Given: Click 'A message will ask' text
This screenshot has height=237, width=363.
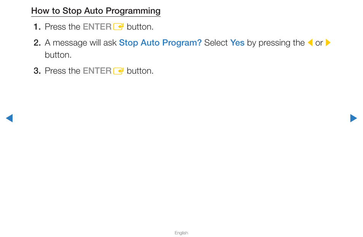Looking at the screenshot, I should coord(81,43).
